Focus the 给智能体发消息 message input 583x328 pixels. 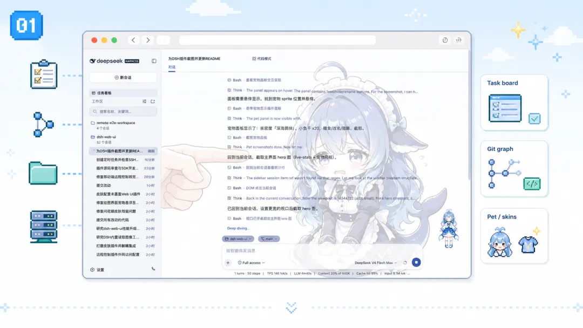click(x=322, y=251)
